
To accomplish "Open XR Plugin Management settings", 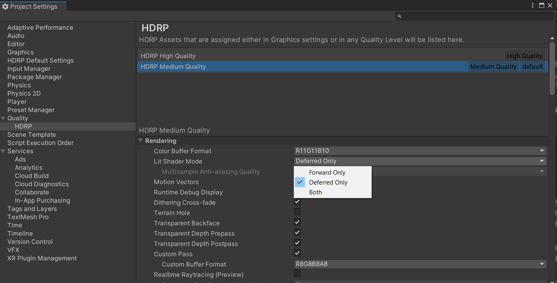I will pos(42,258).
